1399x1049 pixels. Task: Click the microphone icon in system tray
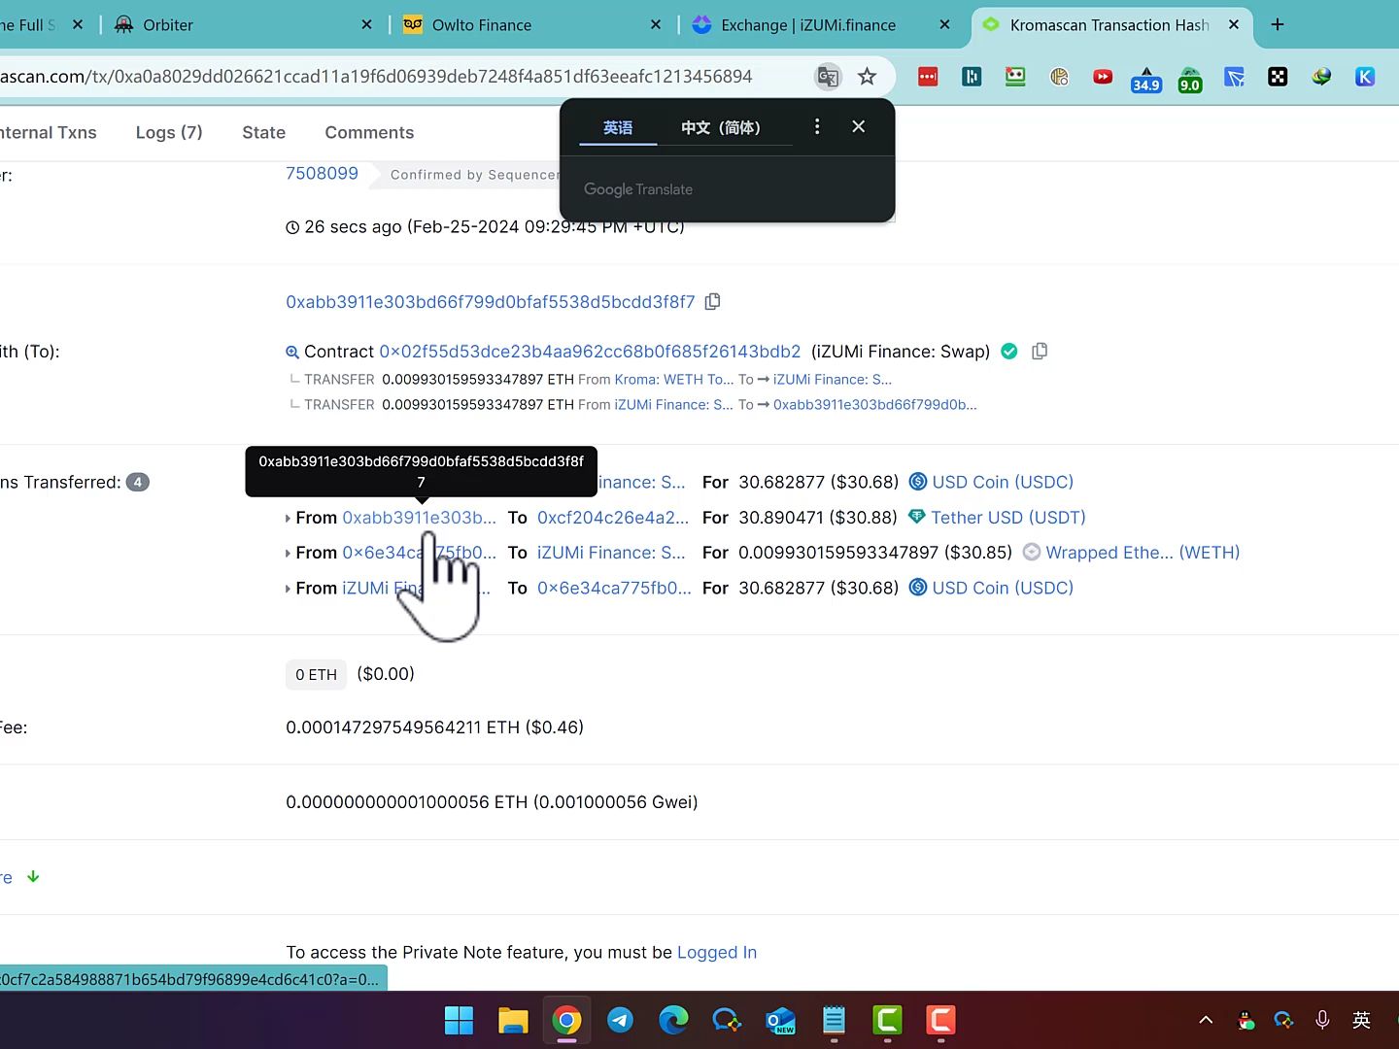coord(1322,1020)
